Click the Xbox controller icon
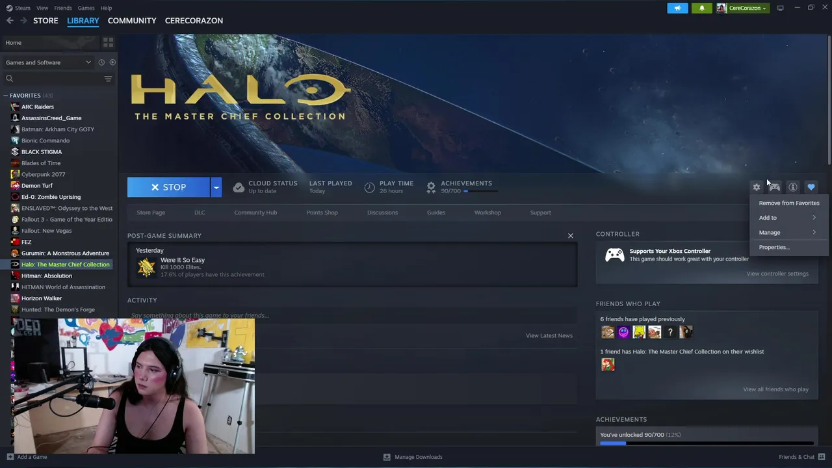This screenshot has width=832, height=468. coord(615,255)
